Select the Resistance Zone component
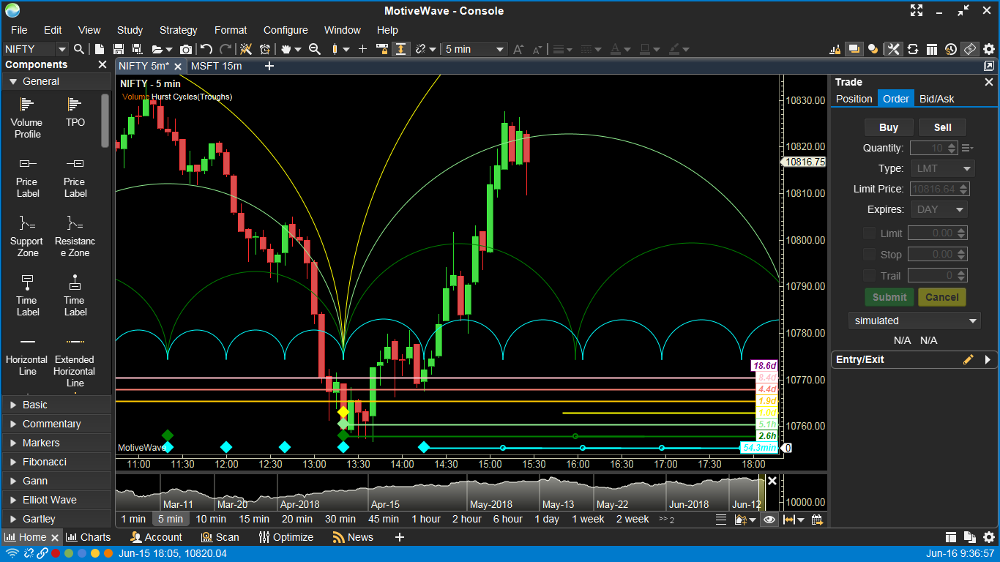The image size is (1000, 562). click(x=75, y=236)
